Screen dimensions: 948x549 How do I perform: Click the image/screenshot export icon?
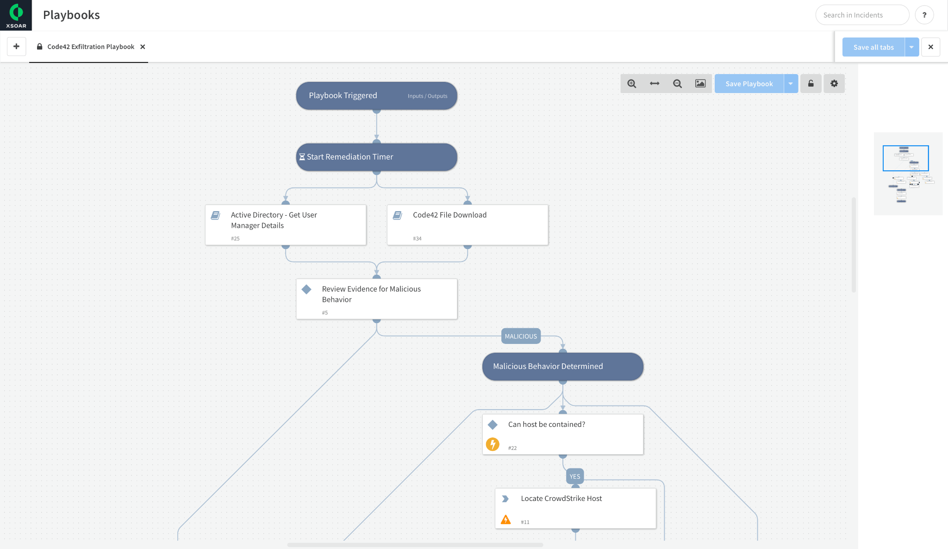[700, 84]
